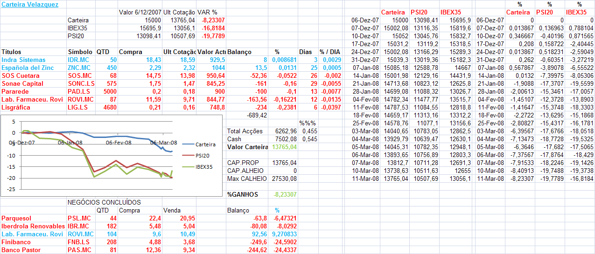
Task: Select the "Dias" column header cell
Action: pyautogui.click(x=306, y=52)
